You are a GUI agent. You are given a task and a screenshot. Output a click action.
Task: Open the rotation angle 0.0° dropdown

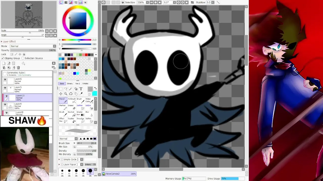point(174,2)
